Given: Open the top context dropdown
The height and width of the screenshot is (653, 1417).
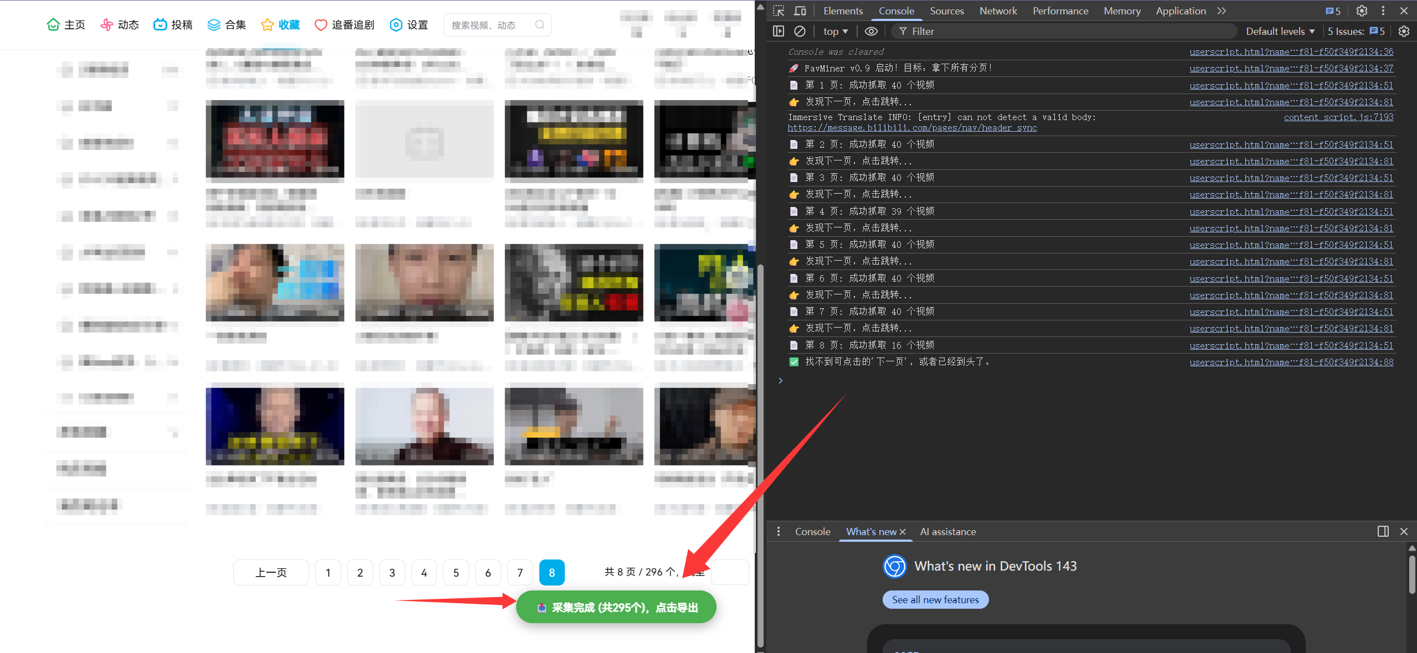Looking at the screenshot, I should [x=835, y=32].
